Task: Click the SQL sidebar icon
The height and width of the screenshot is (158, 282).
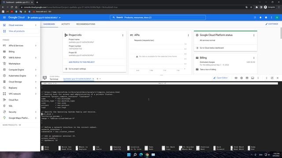Action: point(4,106)
